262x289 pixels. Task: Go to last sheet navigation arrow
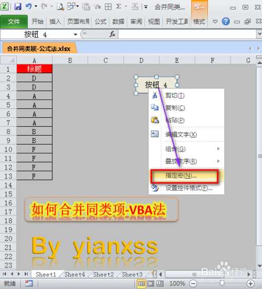[26, 274]
